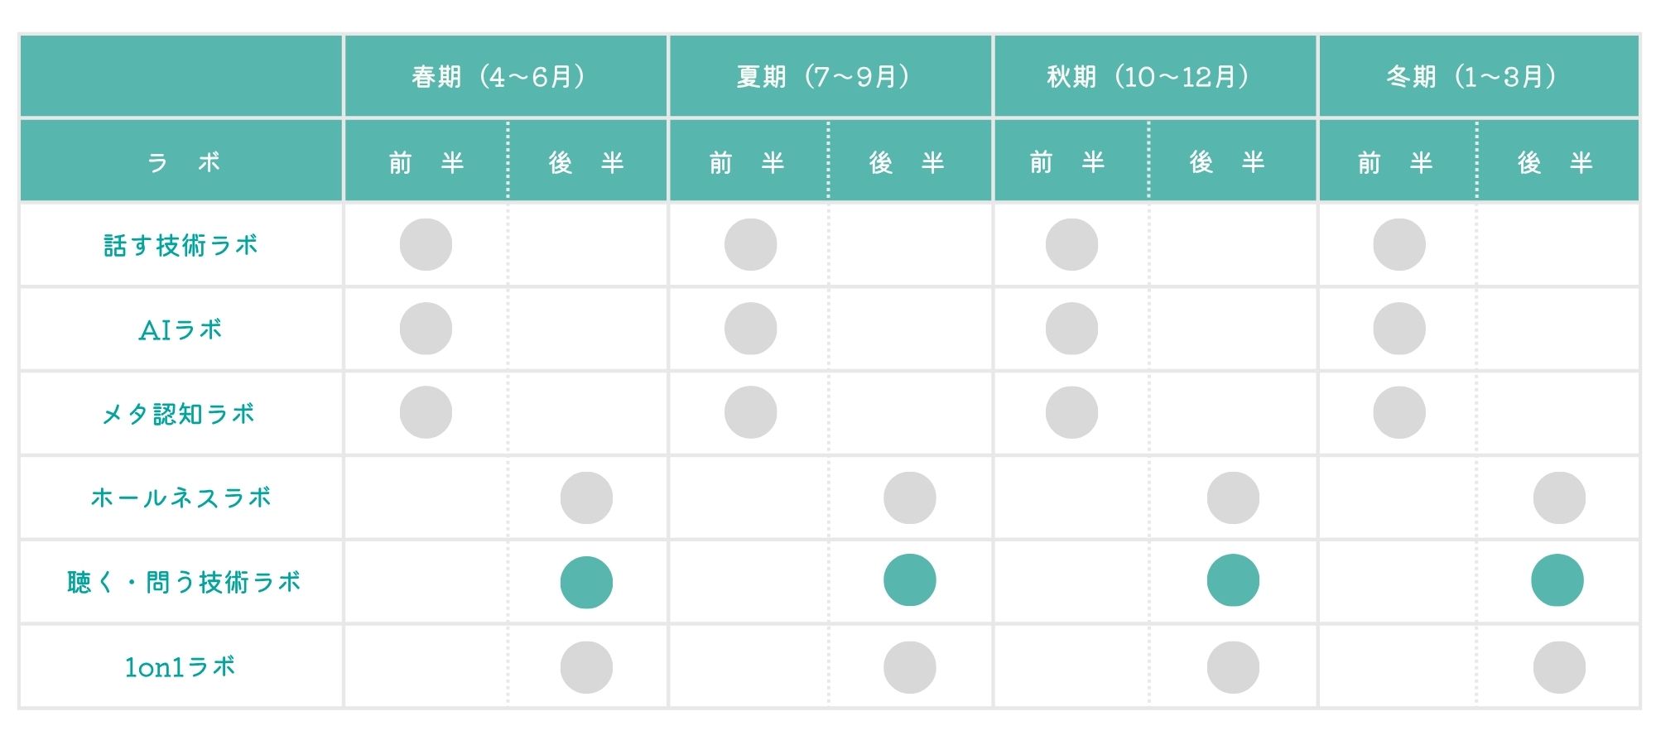Screen dimensions: 1656x745
Task: Click the 後半 header under 夏期
Action: click(x=909, y=161)
